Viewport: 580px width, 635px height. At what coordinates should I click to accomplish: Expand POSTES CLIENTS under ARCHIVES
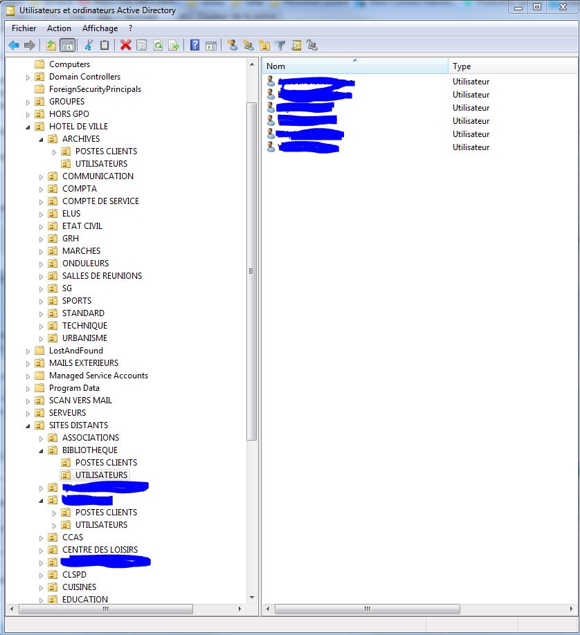pos(54,152)
